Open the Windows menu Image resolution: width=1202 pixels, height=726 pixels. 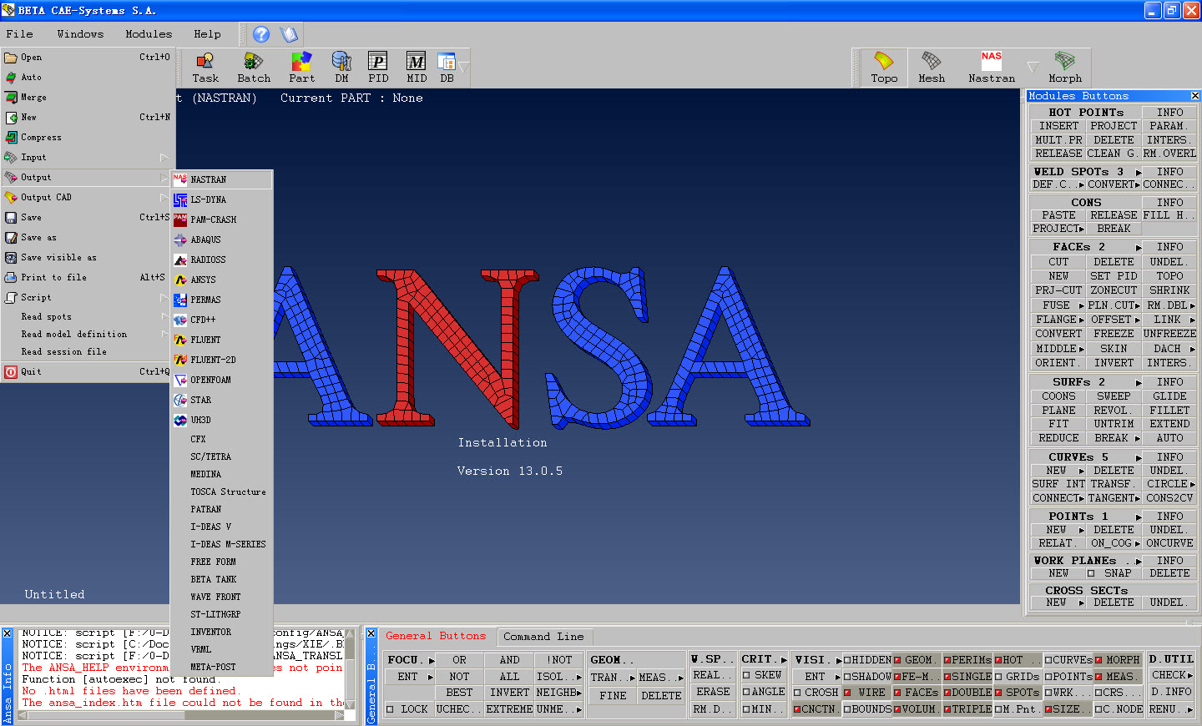pyautogui.click(x=80, y=34)
